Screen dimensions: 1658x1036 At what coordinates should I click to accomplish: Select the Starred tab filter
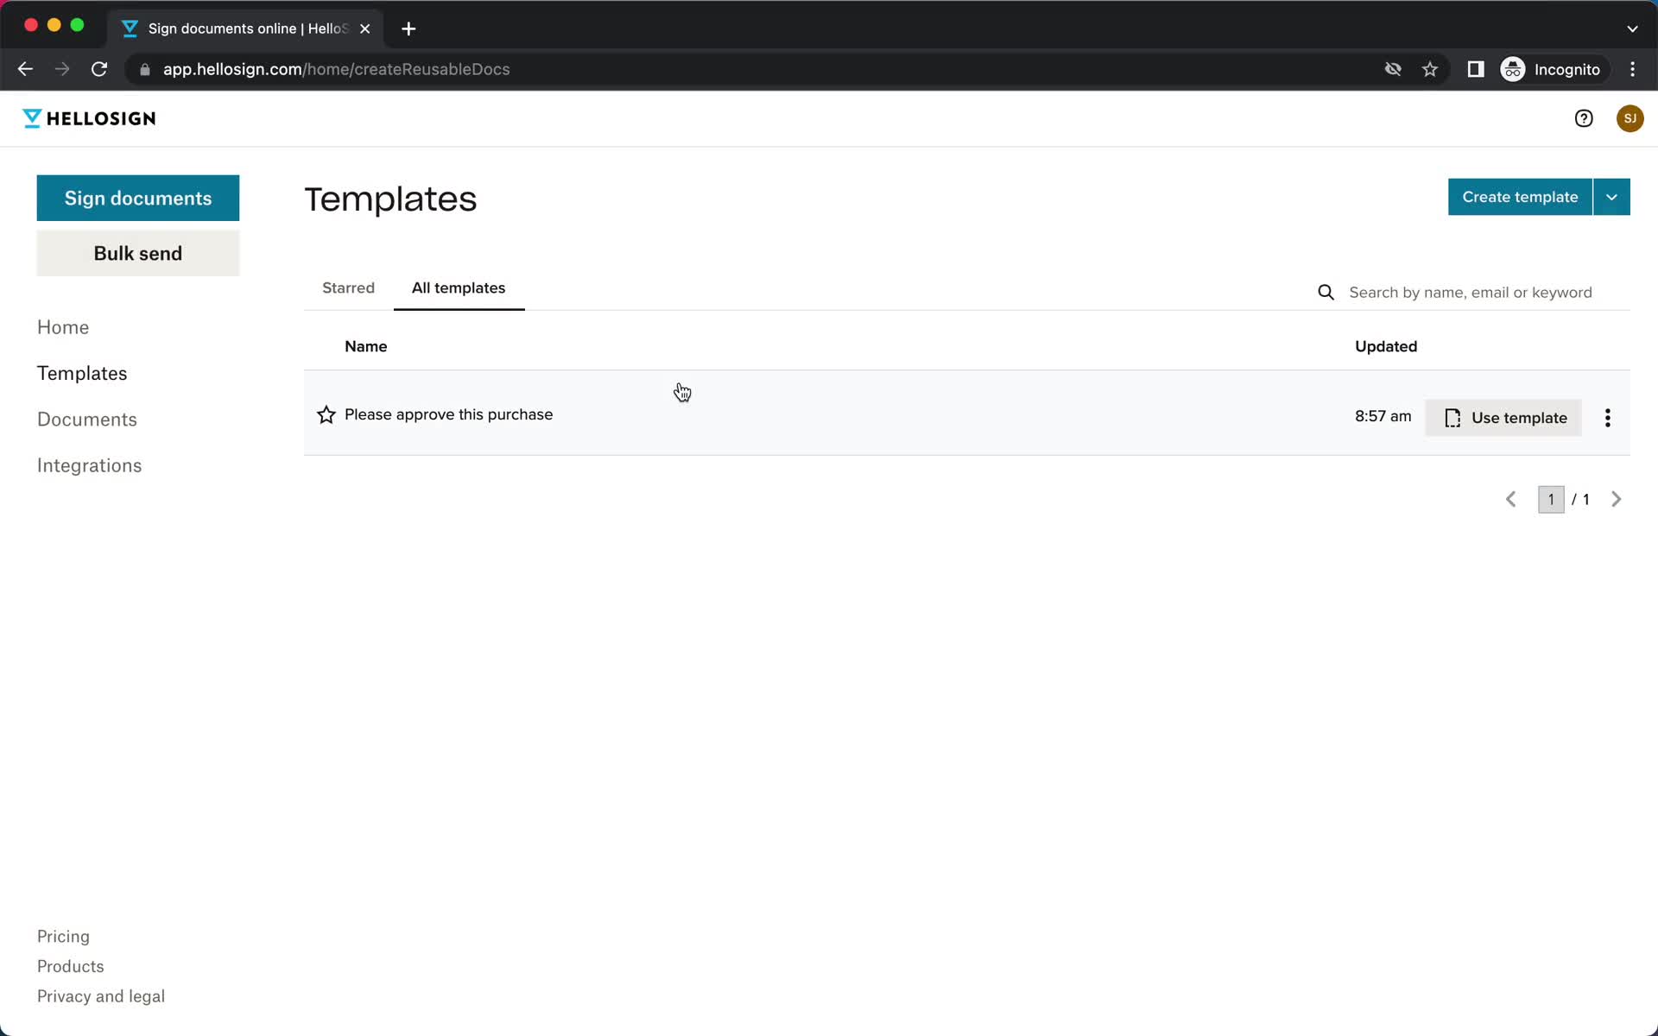347,287
